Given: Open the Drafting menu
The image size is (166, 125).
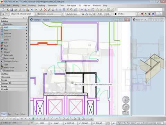Looking at the screenshot, I should click(41, 6).
